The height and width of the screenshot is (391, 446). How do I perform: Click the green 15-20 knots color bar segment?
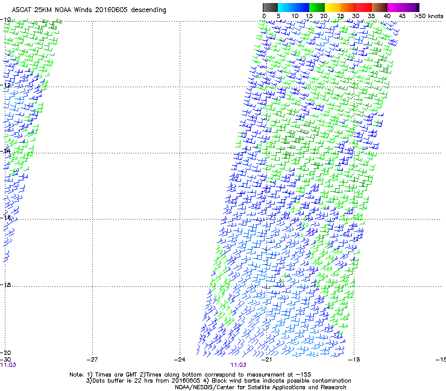coord(317,7)
